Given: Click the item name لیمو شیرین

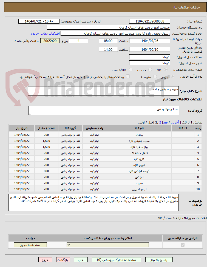Looking at the screenshot, I should (139, 189).
